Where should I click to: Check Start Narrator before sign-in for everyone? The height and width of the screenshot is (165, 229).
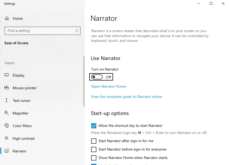coord(94,149)
